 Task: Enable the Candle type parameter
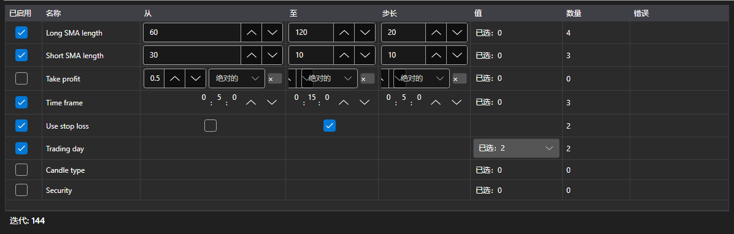pos(21,170)
